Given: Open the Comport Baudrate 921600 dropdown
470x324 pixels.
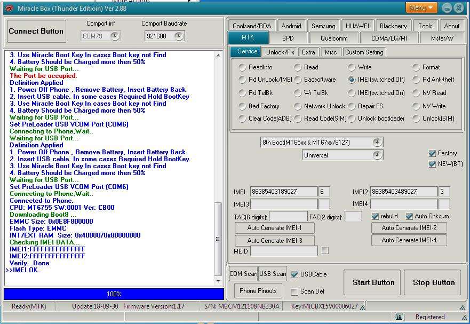Looking at the screenshot, I should click(x=179, y=36).
